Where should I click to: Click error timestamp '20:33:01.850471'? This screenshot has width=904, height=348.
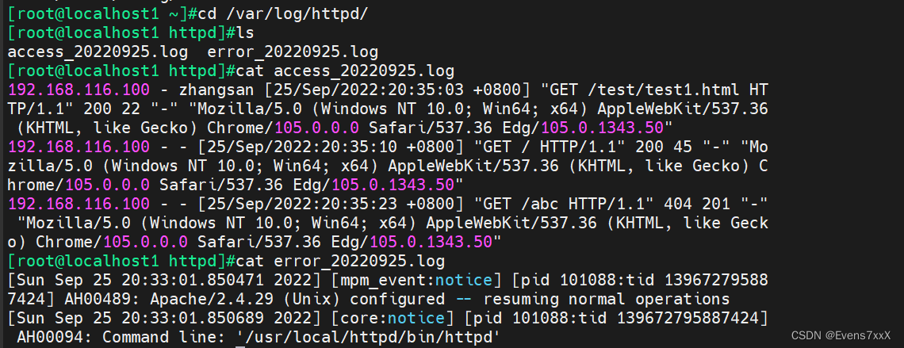193,280
